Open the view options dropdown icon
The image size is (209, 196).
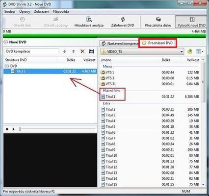pos(200,51)
